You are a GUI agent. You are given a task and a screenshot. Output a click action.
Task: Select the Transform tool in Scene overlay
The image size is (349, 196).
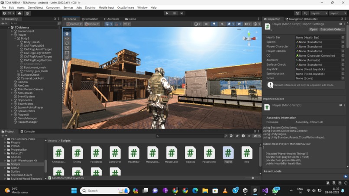(67, 57)
